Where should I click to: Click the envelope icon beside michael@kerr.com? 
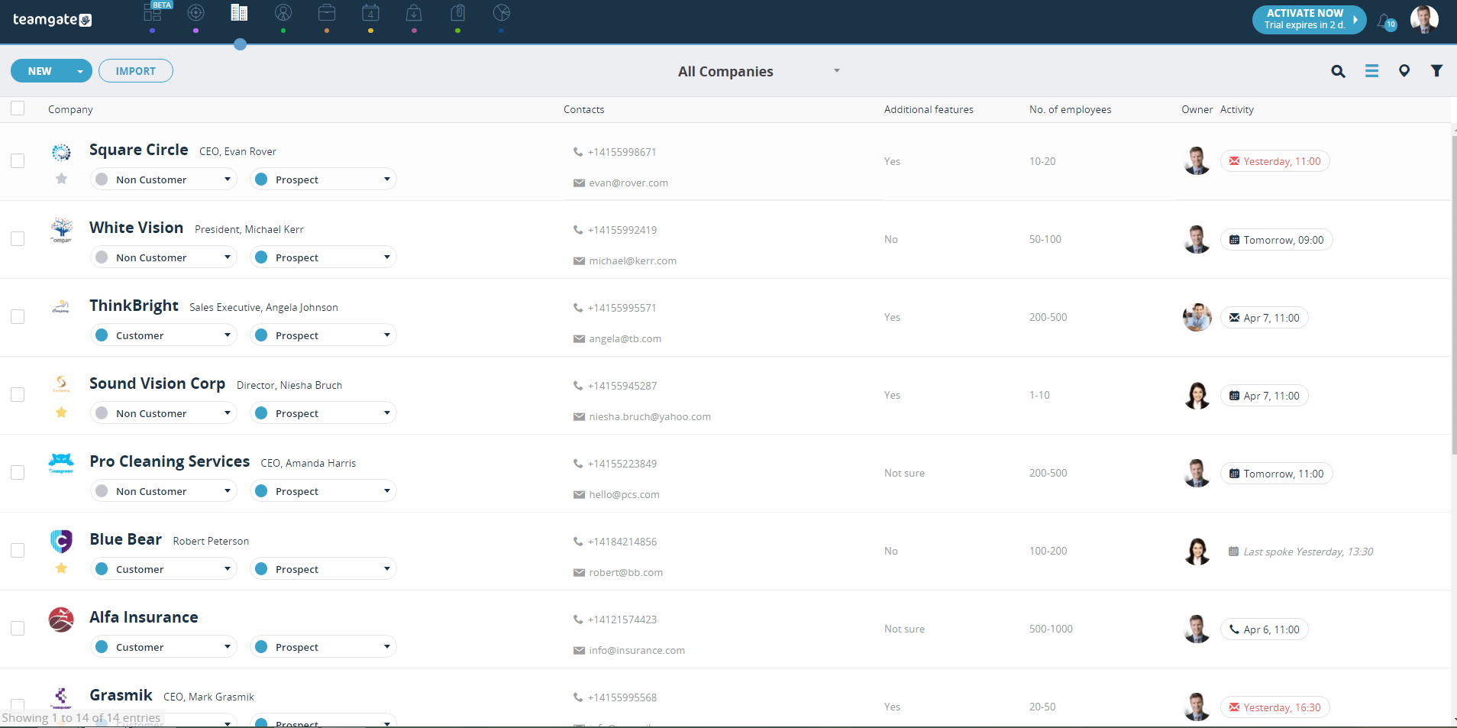point(579,261)
